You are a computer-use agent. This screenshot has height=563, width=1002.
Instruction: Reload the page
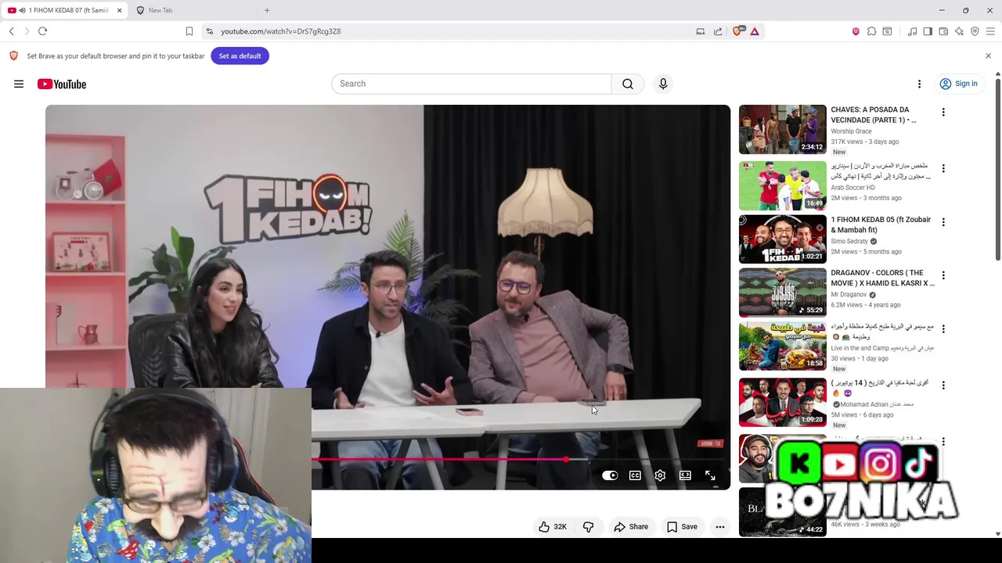point(43,31)
